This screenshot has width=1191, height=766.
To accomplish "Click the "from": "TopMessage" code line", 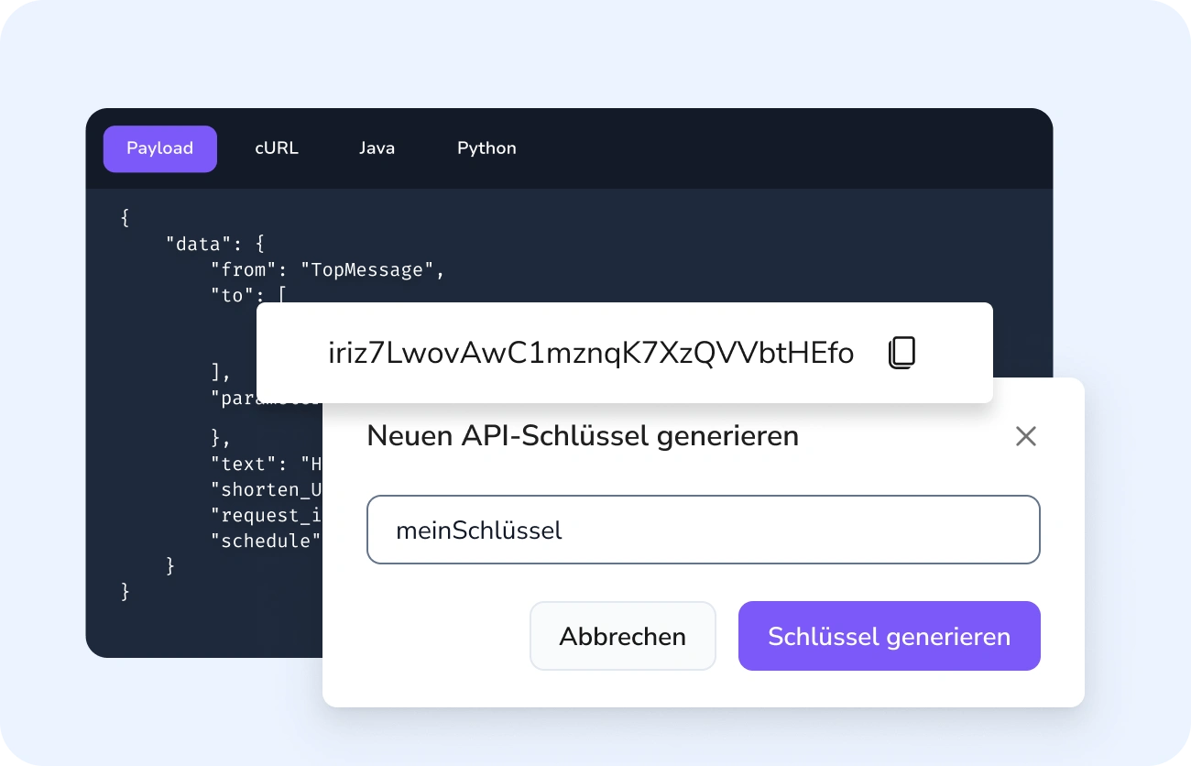I will (327, 269).
